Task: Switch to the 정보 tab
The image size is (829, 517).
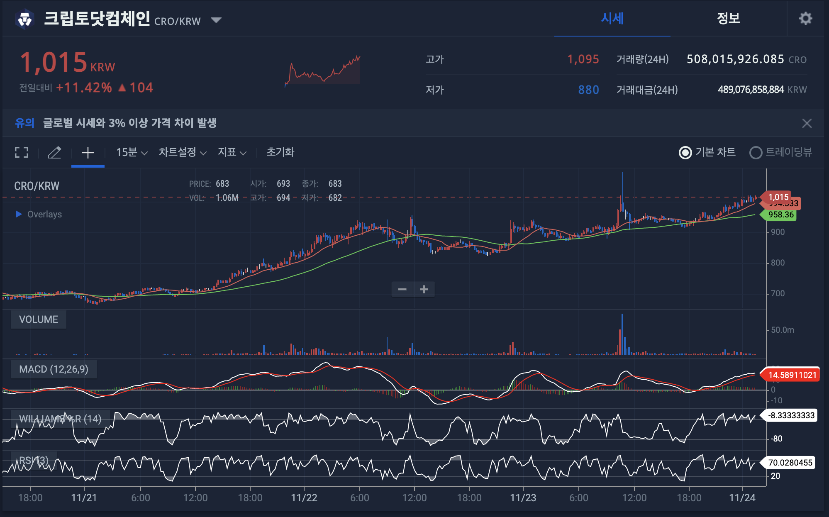Action: click(728, 18)
